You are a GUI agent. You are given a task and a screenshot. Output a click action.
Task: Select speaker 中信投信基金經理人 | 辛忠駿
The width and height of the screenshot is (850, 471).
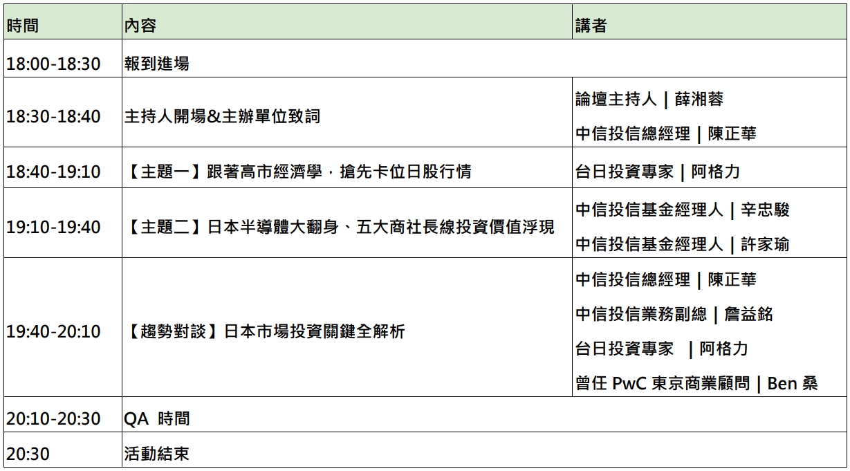(x=682, y=210)
